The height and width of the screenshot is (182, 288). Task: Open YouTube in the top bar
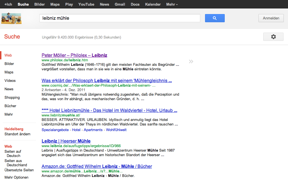86,5
